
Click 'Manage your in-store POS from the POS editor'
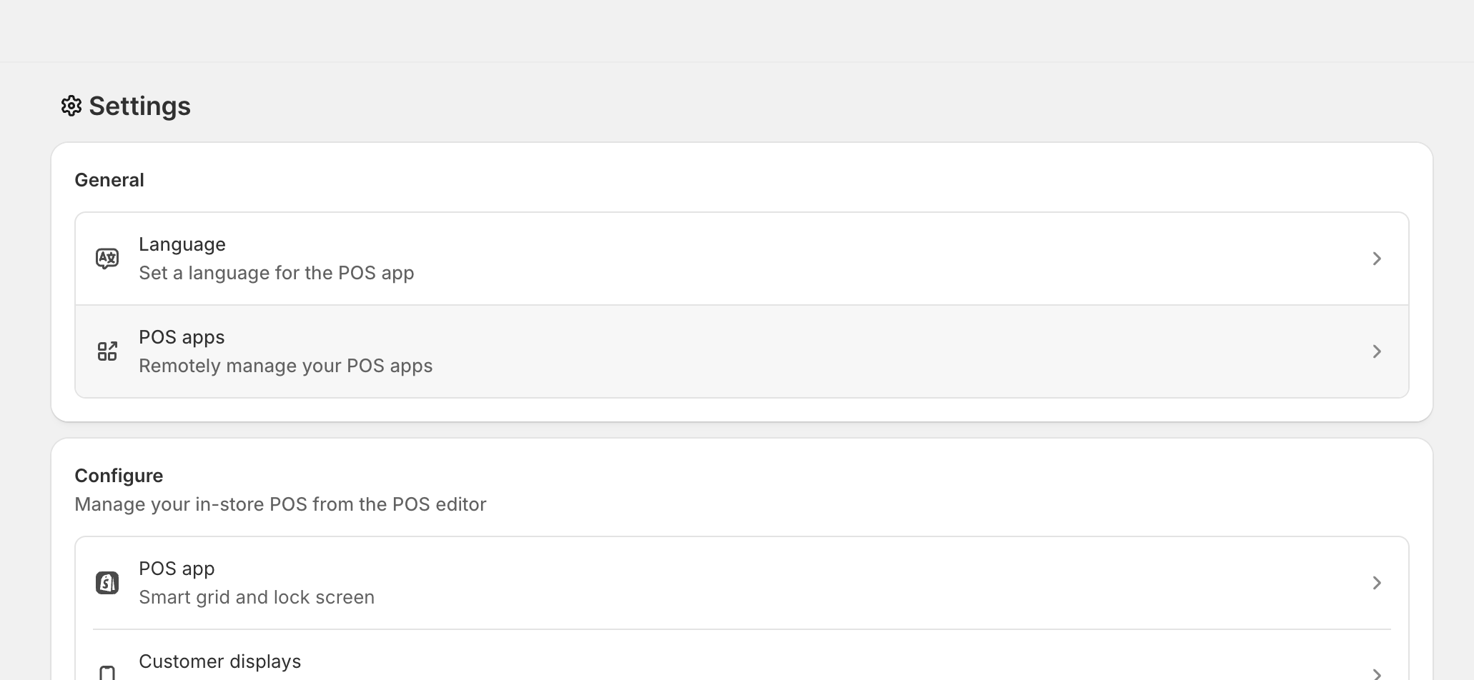point(280,504)
